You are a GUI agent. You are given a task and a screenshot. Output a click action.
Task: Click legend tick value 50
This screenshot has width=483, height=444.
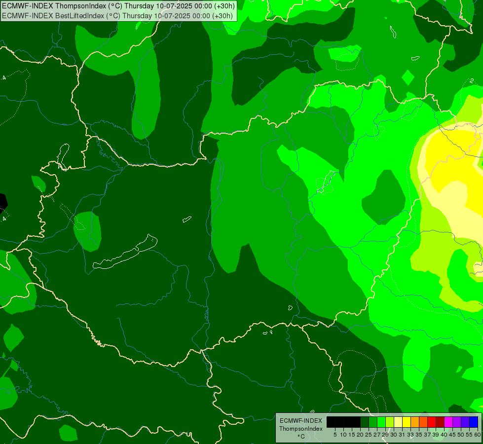click(461, 435)
